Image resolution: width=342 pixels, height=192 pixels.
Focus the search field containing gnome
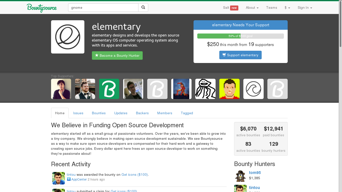(x=103, y=7)
